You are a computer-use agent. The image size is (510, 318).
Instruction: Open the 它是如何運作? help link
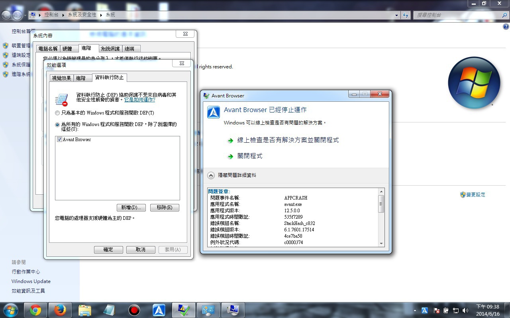139,100
